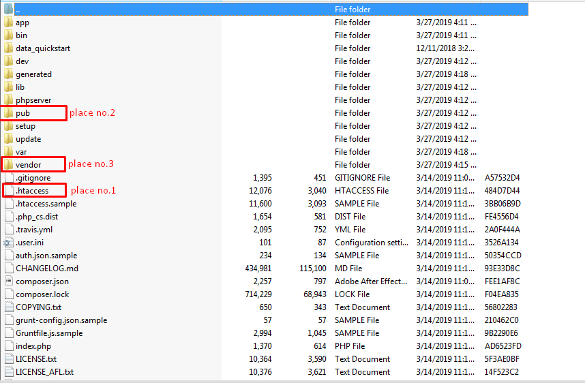The image size is (585, 383).
Task: Select the pub folder icon
Action: coord(8,113)
